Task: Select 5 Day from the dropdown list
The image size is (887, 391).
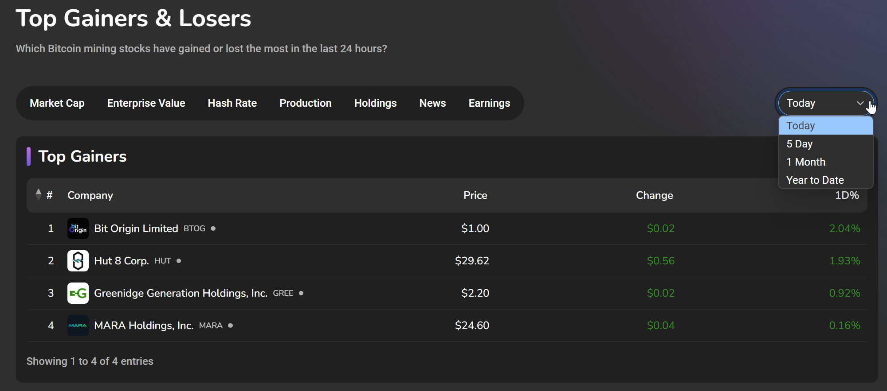Action: 800,144
